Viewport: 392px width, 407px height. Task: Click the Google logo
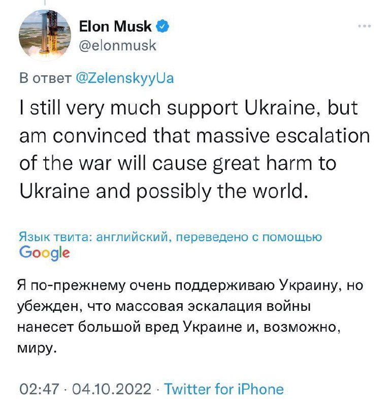[45, 252]
